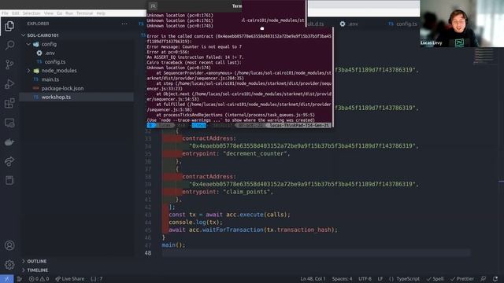Open the Remote Explorer icon

click(x=9, y=123)
